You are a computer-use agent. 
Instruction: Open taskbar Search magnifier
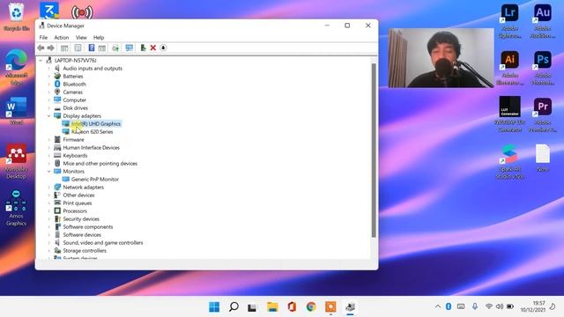(x=234, y=307)
